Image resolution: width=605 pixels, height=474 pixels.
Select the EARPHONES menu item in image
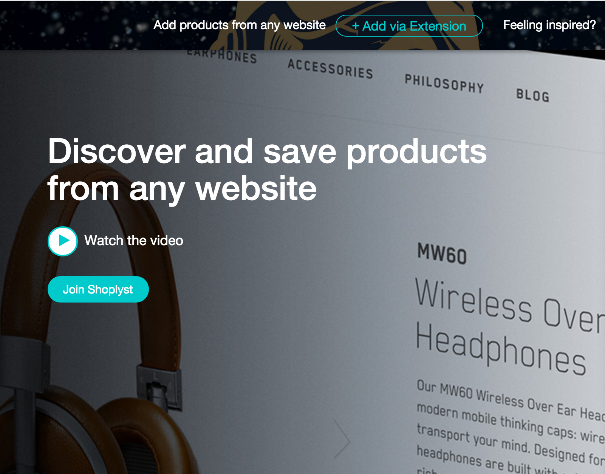(222, 56)
